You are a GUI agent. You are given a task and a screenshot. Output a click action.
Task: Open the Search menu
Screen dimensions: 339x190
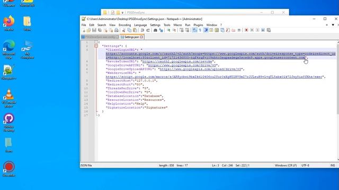[102, 25]
